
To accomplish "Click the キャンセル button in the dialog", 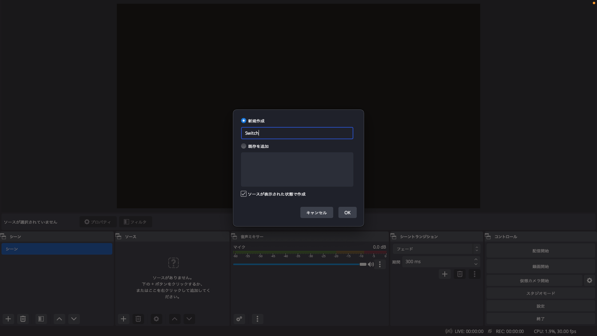I will (316, 212).
